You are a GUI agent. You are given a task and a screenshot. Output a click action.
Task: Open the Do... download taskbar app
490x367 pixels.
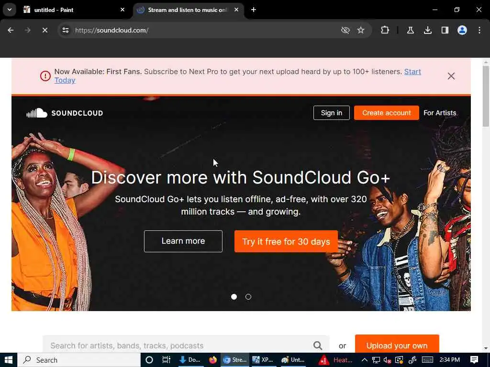(189, 360)
